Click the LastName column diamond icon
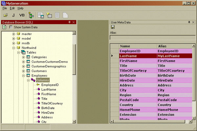The width and height of the screenshot is (197, 131). tap(39, 89)
